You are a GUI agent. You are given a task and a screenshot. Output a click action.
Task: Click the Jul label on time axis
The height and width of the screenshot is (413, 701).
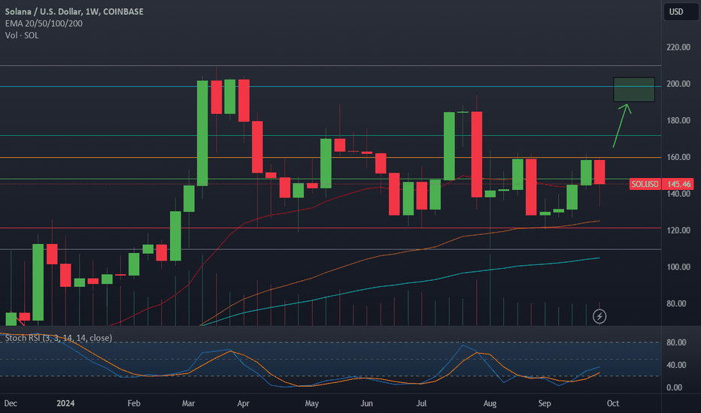coord(421,403)
